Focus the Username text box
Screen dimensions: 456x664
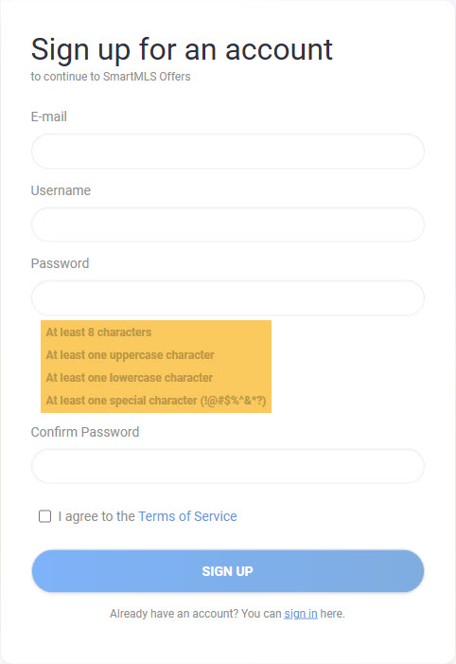click(228, 224)
